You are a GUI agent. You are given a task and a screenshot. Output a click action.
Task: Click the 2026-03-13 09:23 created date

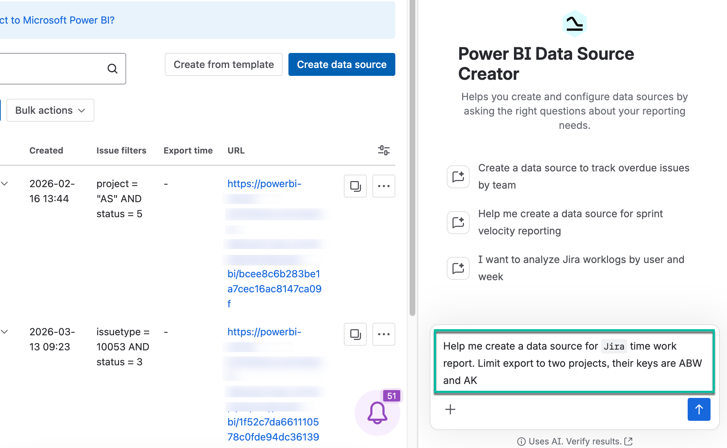point(52,339)
